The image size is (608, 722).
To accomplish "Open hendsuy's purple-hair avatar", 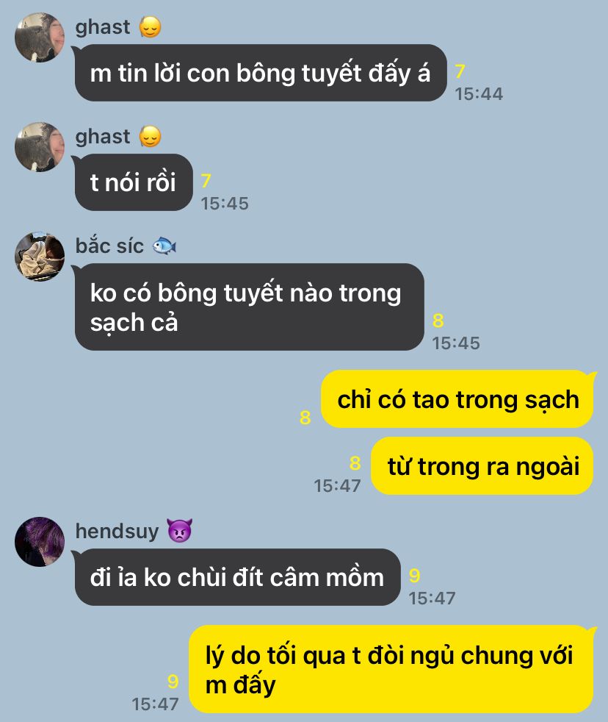I will [40, 541].
